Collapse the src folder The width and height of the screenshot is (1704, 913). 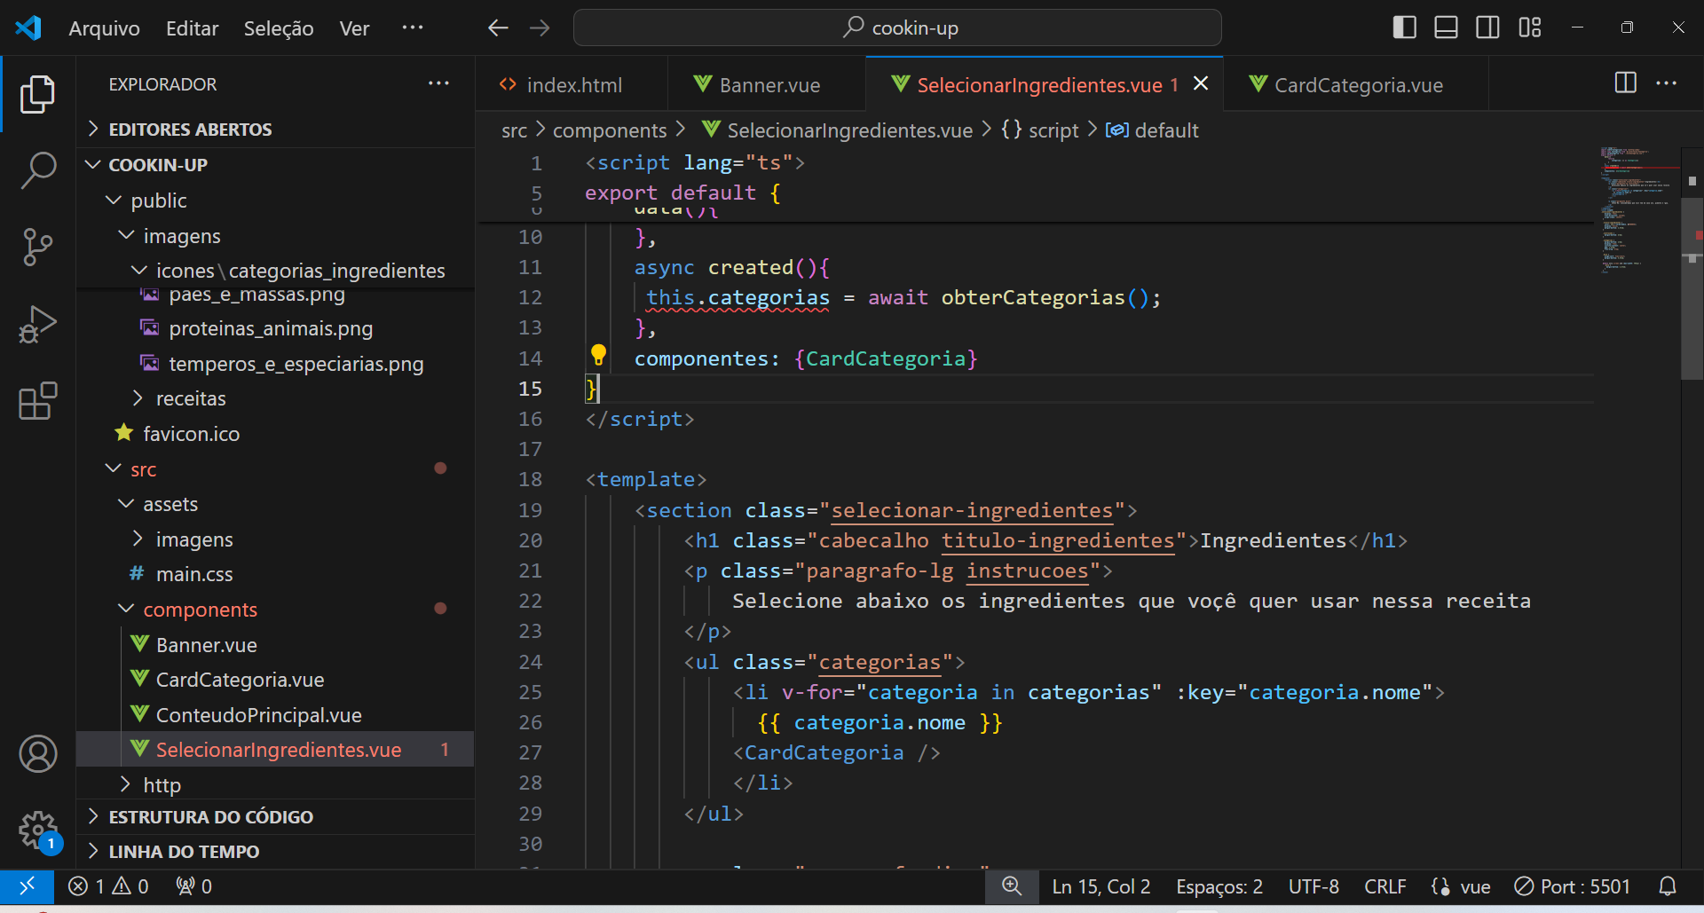tap(275, 469)
